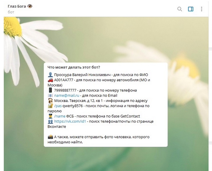Click the person silhouette emoji by Проскура

50,75
